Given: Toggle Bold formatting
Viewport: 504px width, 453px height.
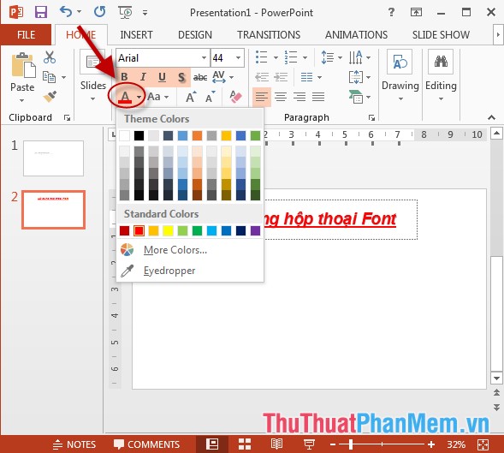Looking at the screenshot, I should pyautogui.click(x=124, y=77).
